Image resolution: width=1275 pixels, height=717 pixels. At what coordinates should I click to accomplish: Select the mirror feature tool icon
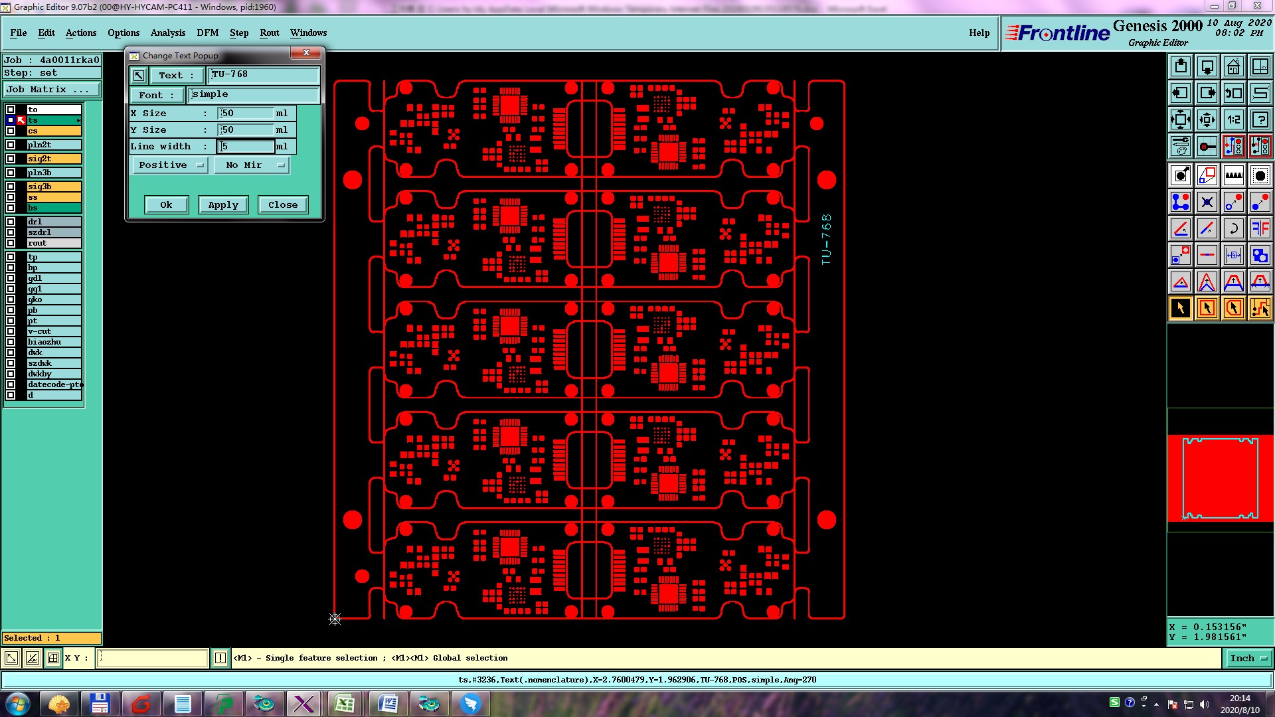(1260, 228)
